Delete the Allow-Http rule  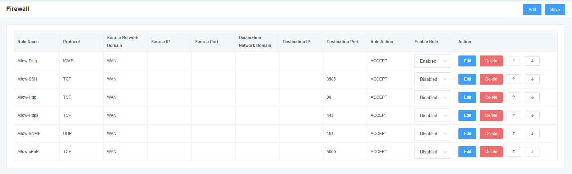(x=491, y=97)
